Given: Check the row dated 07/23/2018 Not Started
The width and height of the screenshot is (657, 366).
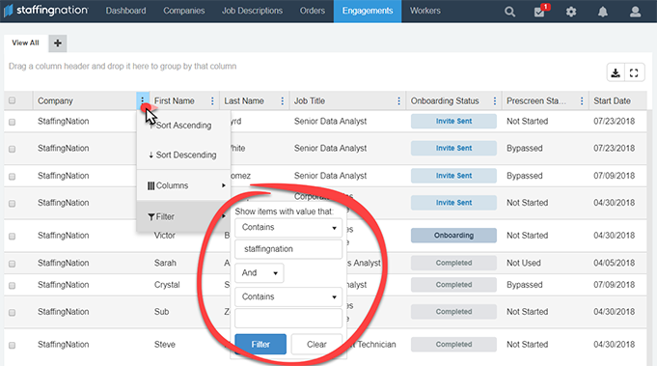Looking at the screenshot, I should tap(13, 122).
